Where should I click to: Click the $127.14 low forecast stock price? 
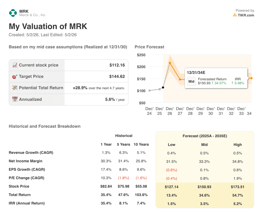click(x=172, y=187)
